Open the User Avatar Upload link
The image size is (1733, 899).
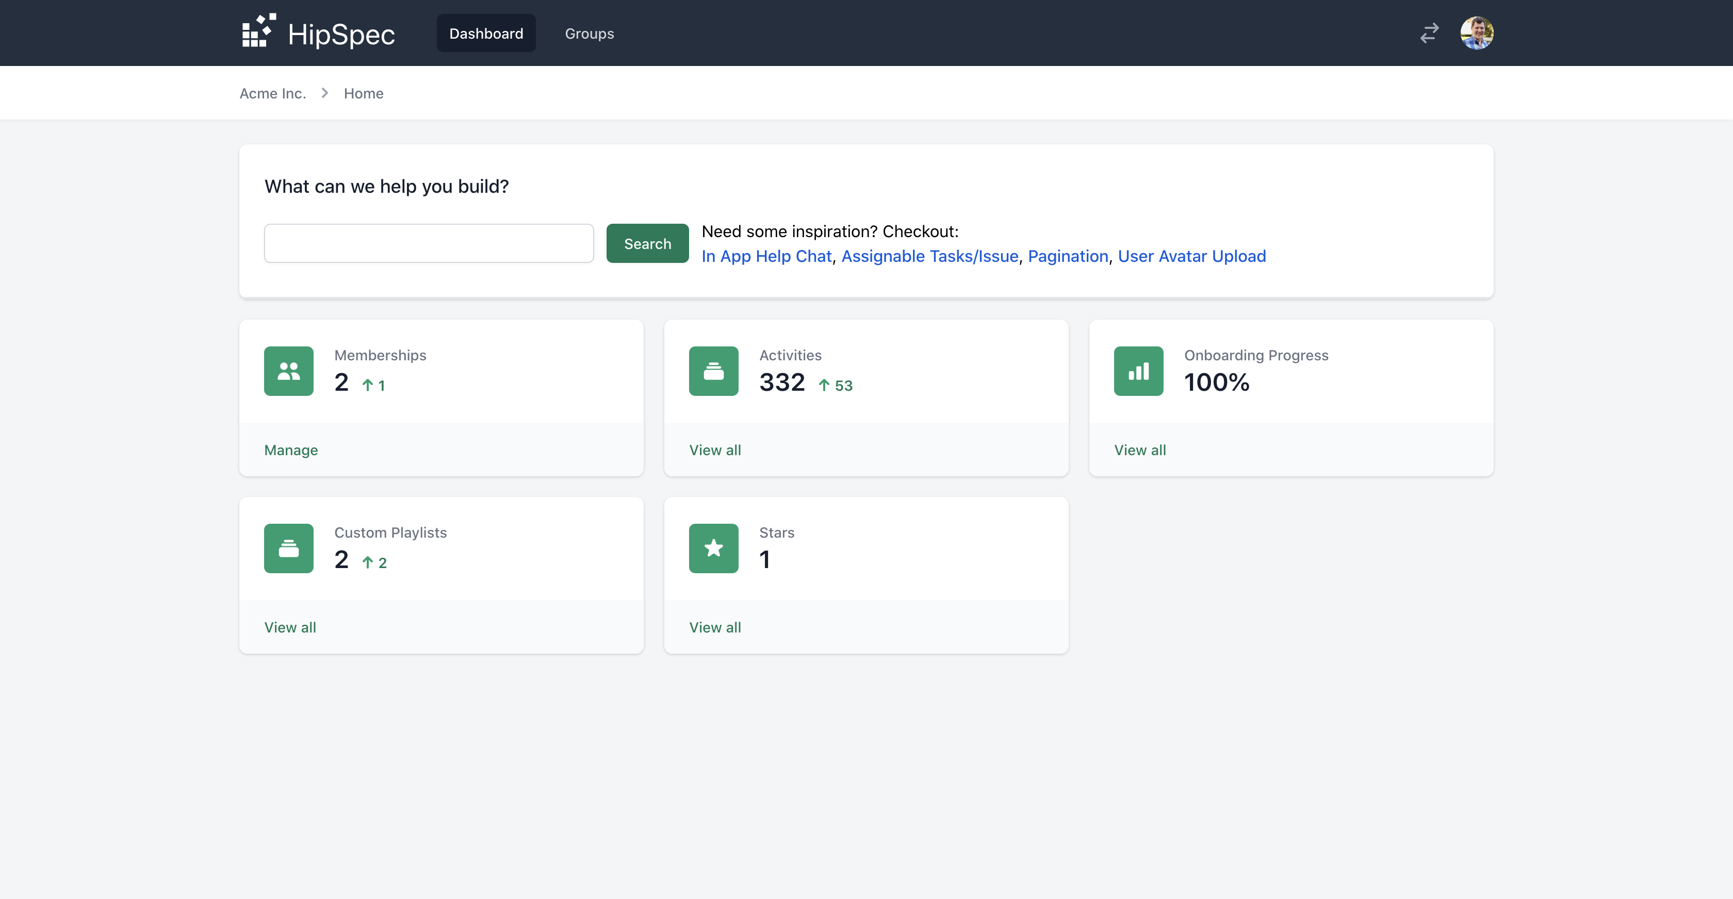pyautogui.click(x=1191, y=256)
